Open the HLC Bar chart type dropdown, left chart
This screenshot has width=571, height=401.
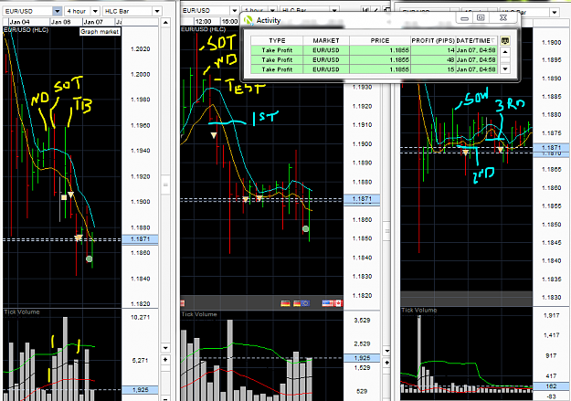[x=157, y=11]
